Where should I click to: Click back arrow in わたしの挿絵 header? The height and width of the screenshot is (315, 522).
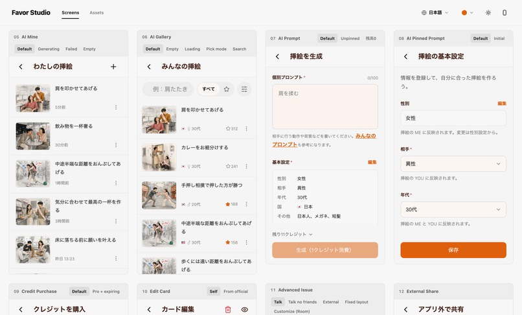[21, 67]
